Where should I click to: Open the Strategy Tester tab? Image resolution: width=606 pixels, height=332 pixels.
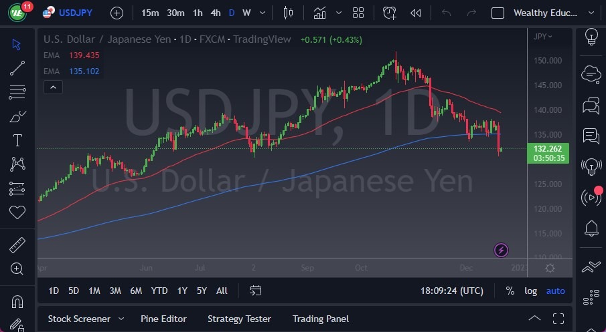pos(239,319)
